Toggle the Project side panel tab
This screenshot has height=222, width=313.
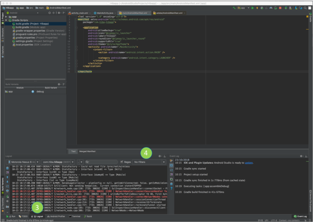(x=2, y=17)
